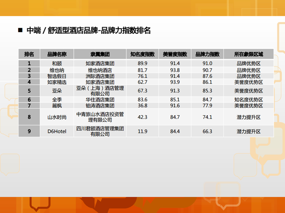Click group cell 洲际酒店集团
The height and width of the screenshot is (213, 285).
point(100,76)
